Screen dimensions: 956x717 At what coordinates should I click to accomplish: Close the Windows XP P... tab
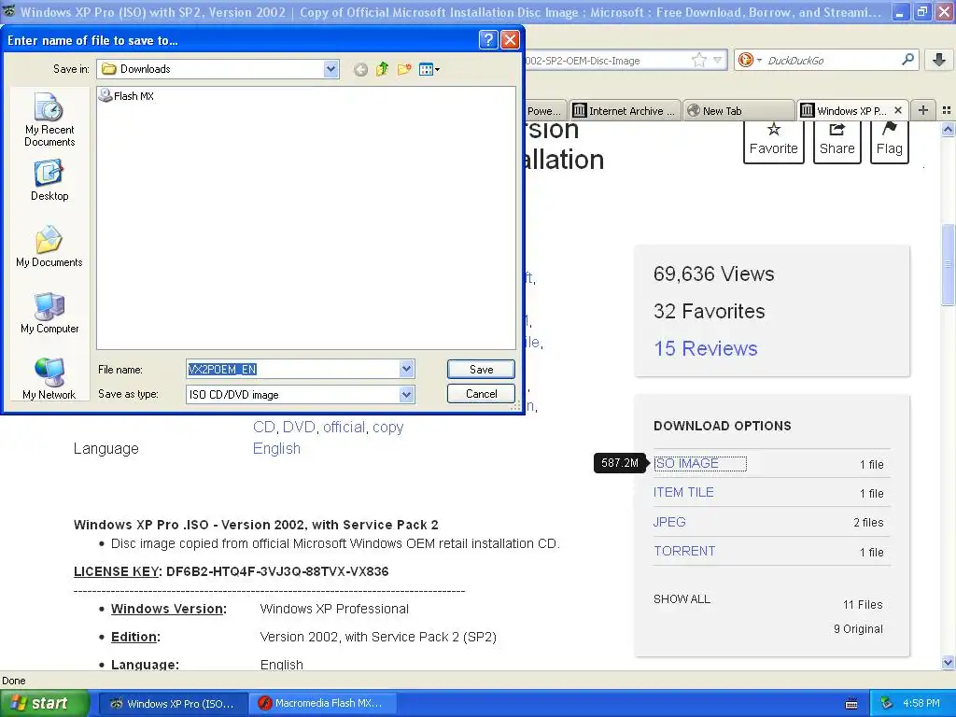coord(897,110)
